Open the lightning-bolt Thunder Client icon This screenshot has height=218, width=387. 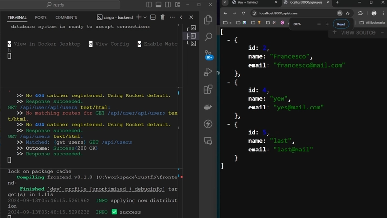208,124
